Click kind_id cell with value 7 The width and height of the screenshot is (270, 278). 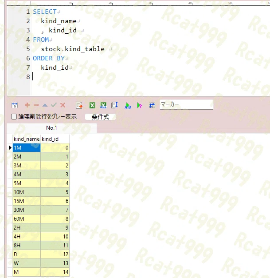pyautogui.click(x=55, y=210)
